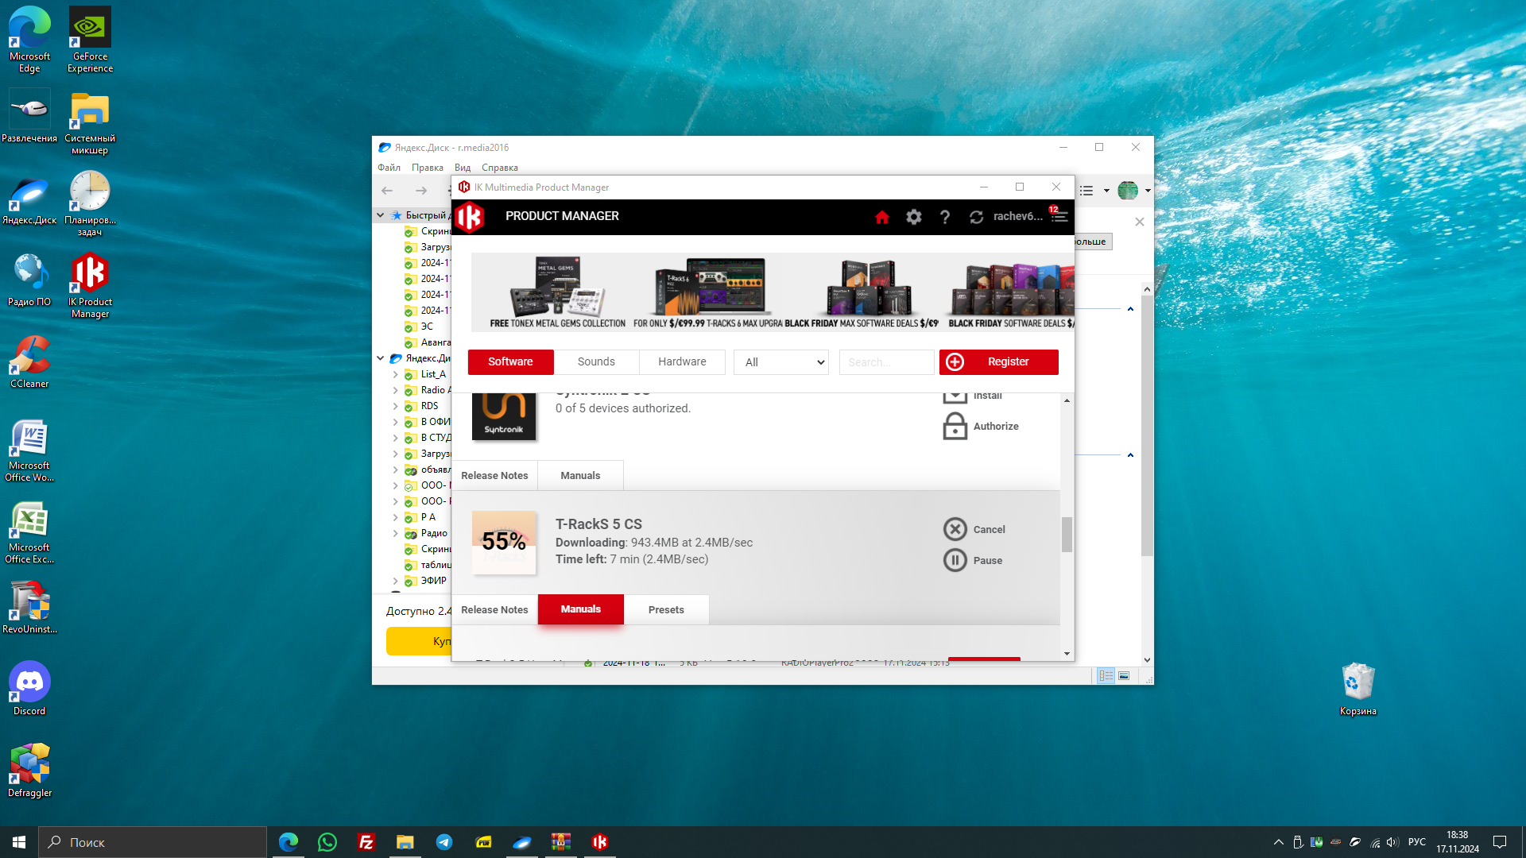
Task: Go to Product Manager home icon
Action: [881, 217]
